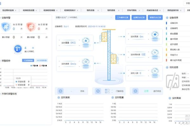Click the 实时重量 0KG value

(x=73, y=43)
